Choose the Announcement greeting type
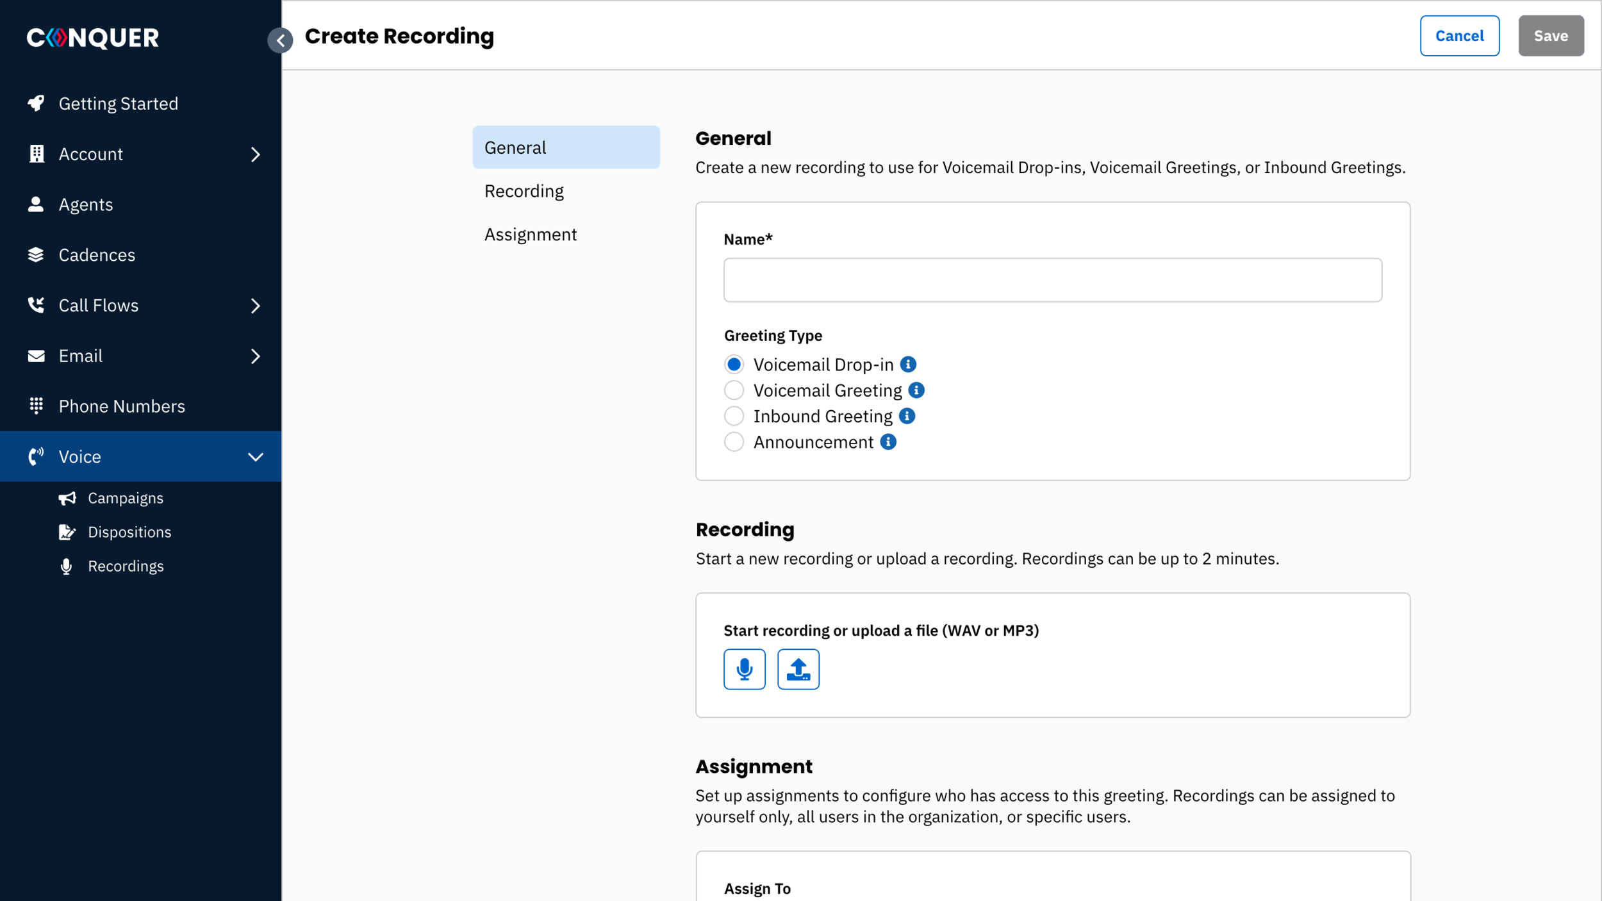This screenshot has width=1602, height=901. [734, 442]
